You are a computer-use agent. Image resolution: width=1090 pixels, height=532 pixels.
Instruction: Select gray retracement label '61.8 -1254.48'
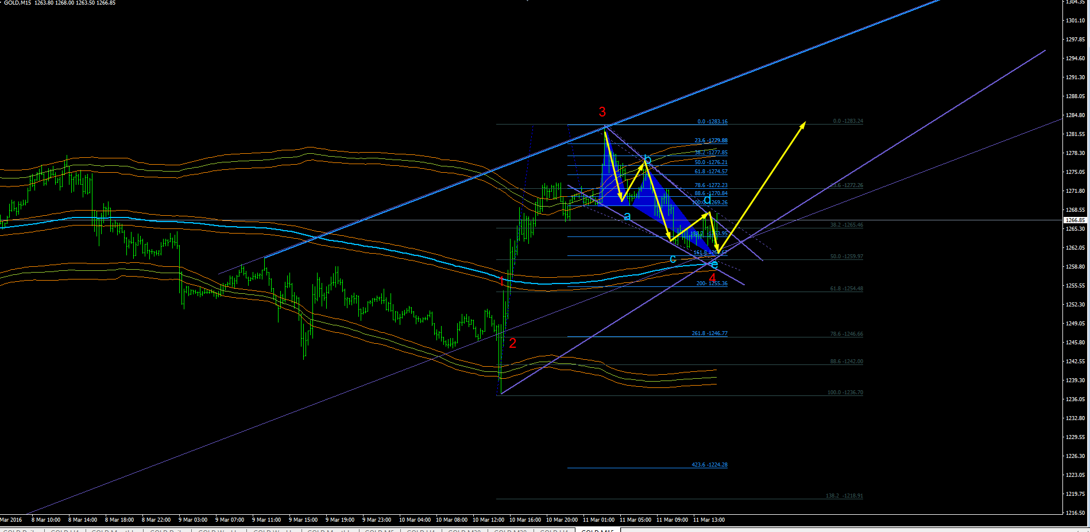tap(847, 289)
